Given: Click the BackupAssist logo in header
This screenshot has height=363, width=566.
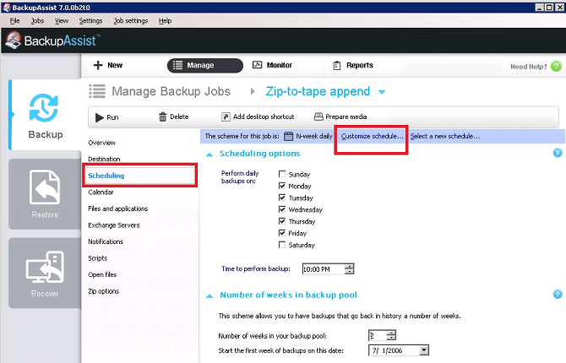Looking at the screenshot, I should click(x=52, y=41).
